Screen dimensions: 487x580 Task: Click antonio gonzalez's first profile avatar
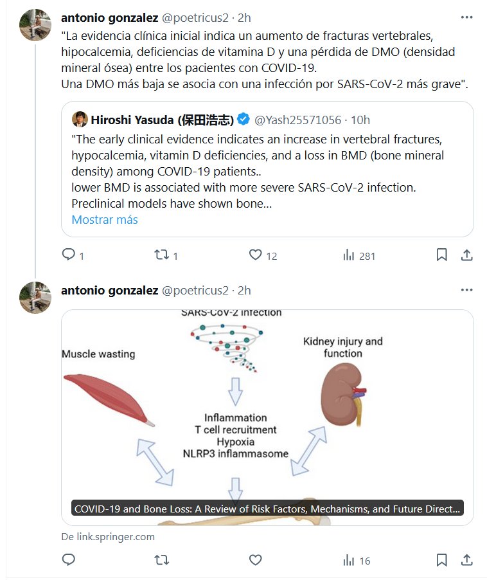pos(35,24)
